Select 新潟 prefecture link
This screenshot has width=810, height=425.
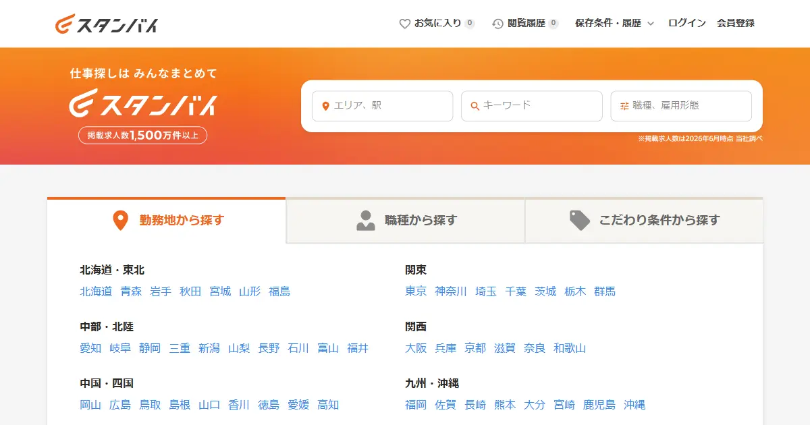coord(209,348)
